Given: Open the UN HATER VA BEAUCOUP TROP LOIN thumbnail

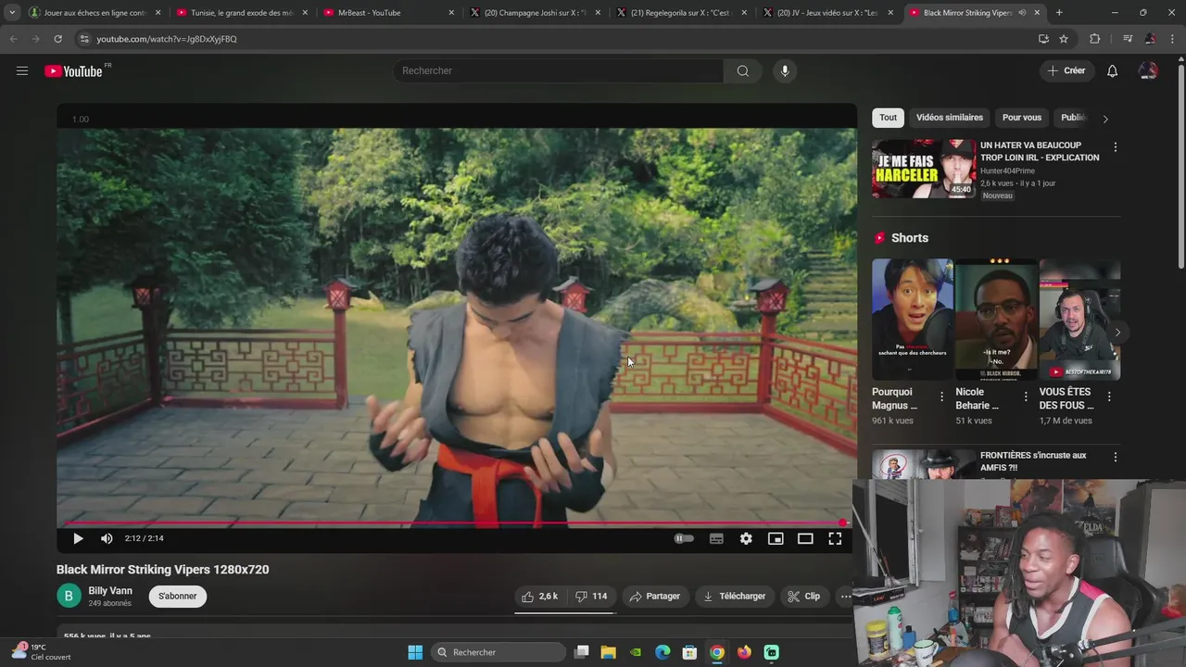Looking at the screenshot, I should point(924,169).
